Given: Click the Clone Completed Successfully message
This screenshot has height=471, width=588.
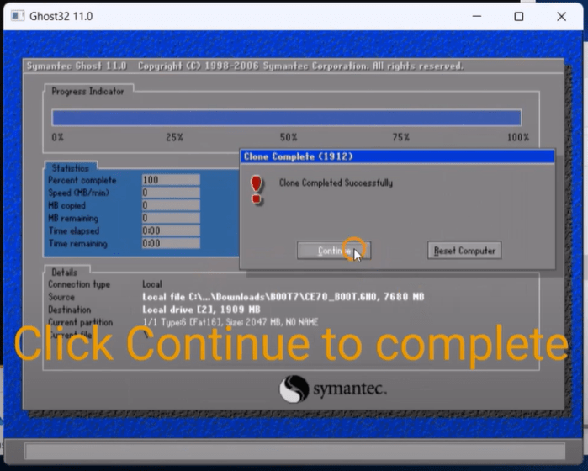Looking at the screenshot, I should coord(336,183).
